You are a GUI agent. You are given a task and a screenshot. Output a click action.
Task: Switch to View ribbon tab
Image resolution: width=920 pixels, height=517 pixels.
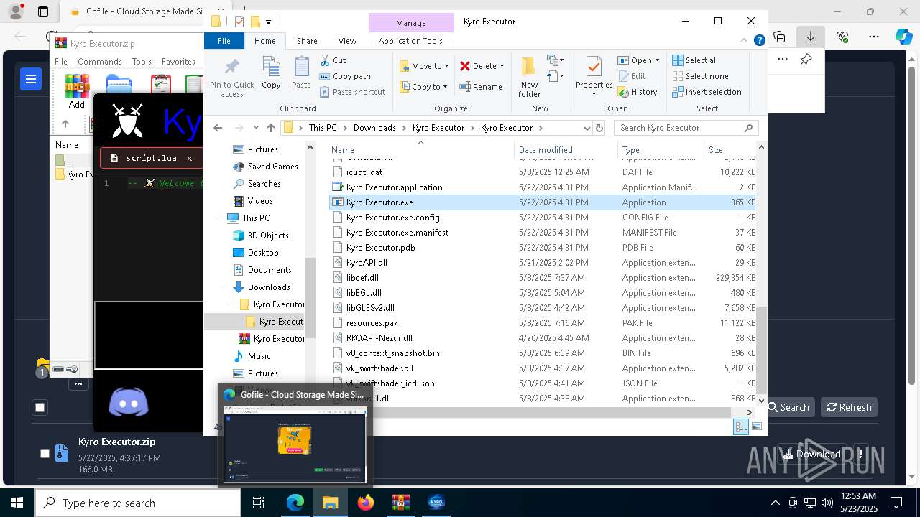347,41
